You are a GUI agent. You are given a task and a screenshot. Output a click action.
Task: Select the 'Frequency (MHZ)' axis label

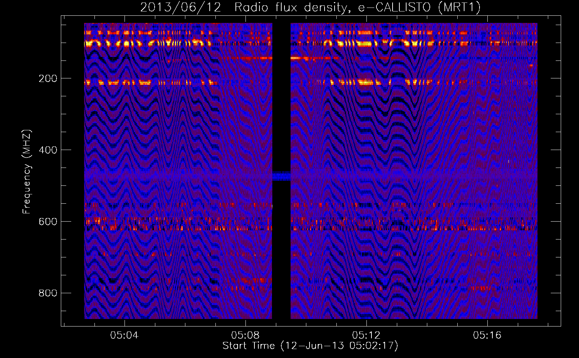[x=27, y=171]
